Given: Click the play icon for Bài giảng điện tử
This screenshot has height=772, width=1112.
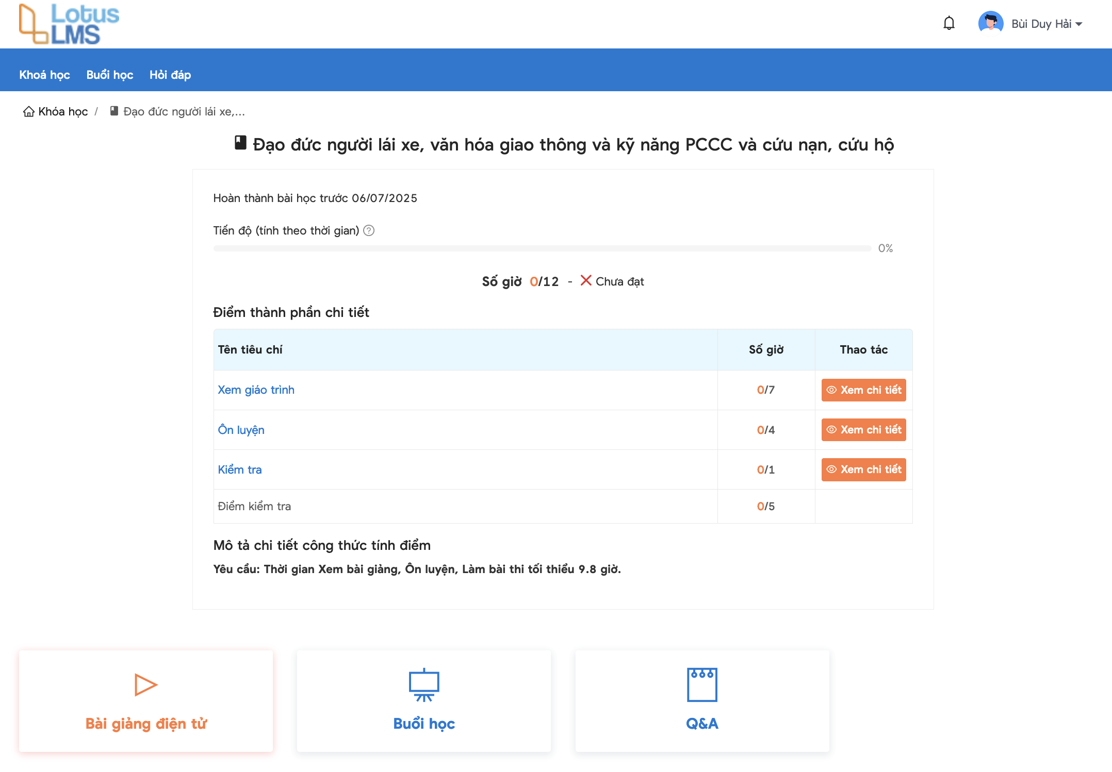Looking at the screenshot, I should 145,685.
